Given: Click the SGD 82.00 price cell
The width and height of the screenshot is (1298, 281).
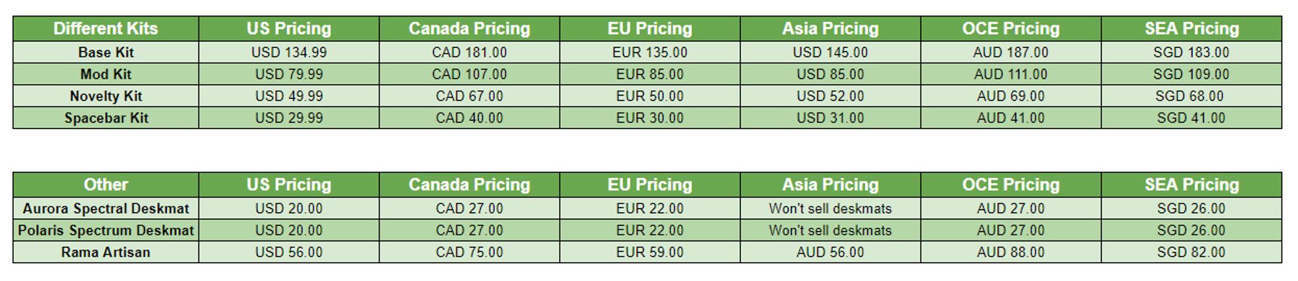Looking at the screenshot, I should point(1191,253).
